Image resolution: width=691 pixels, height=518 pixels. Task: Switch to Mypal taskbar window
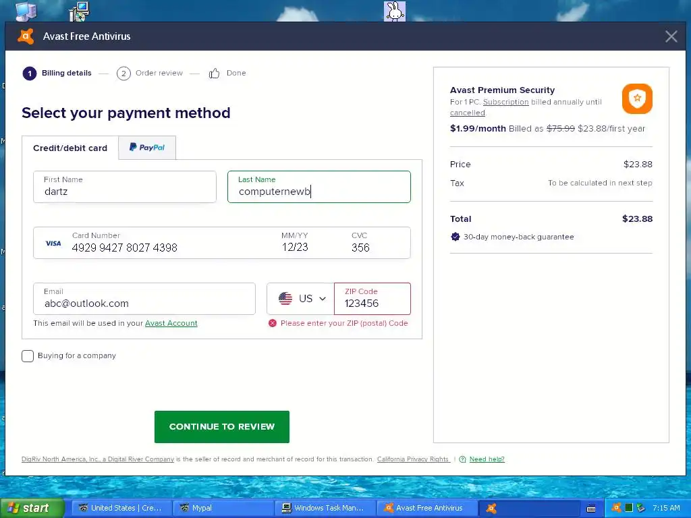223,508
